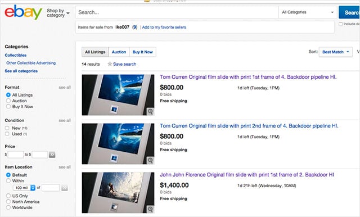Click the minimum price input field
The height and width of the screenshot is (217, 360).
(x=16, y=155)
